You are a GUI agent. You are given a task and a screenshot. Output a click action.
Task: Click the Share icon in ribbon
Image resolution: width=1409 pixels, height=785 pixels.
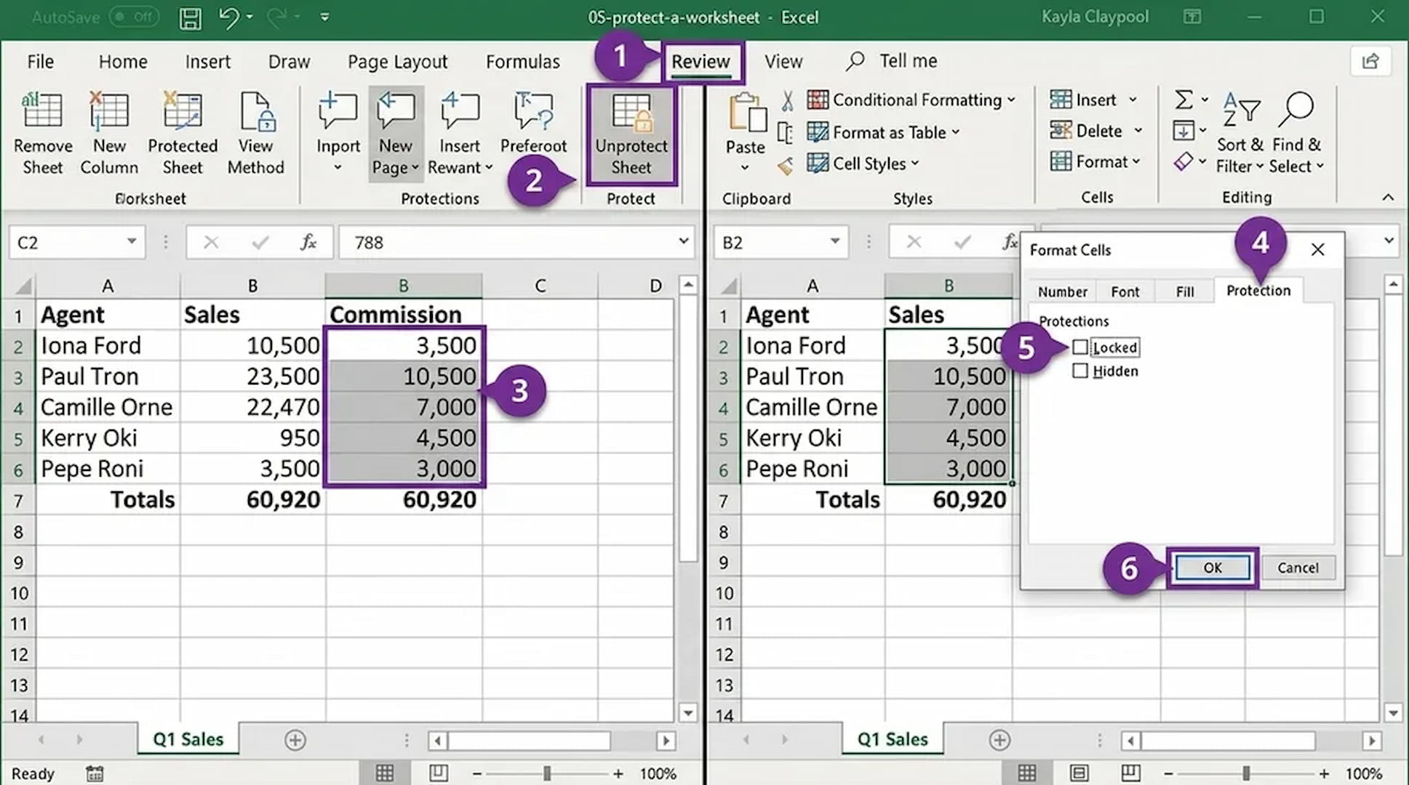pyautogui.click(x=1370, y=61)
